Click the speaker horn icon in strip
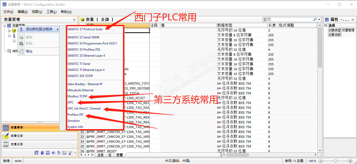The image size is (357, 164). click(53, 153)
